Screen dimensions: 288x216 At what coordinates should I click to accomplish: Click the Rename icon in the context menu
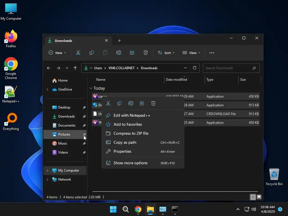(131, 103)
